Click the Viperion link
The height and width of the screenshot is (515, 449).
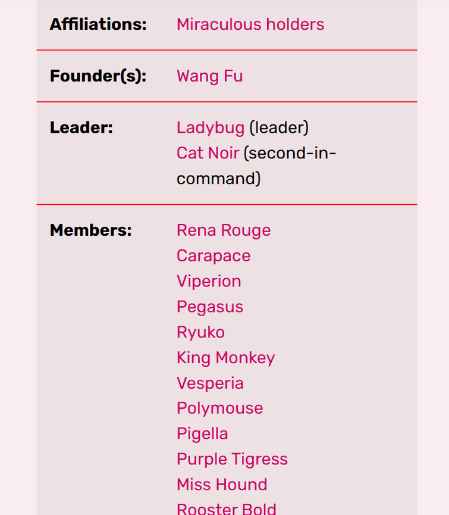point(209,281)
